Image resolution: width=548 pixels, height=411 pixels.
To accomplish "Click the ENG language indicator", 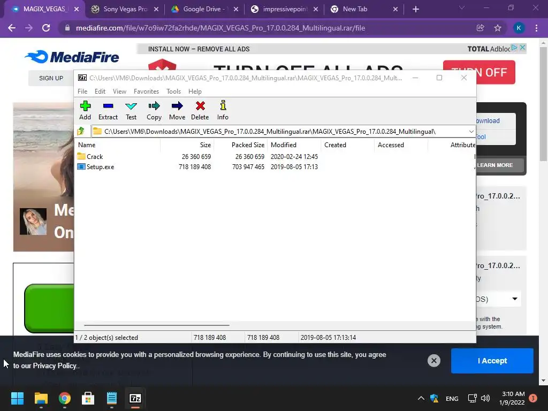I will click(452, 398).
